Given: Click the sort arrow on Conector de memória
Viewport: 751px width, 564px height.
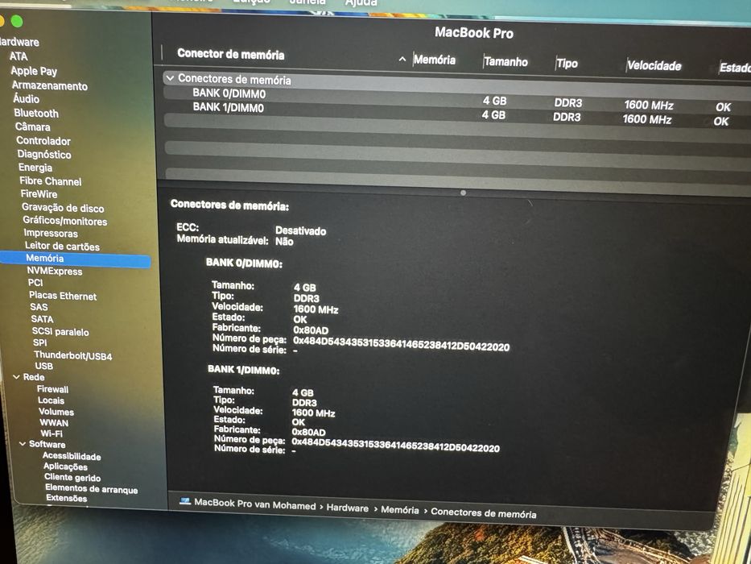Looking at the screenshot, I should (402, 59).
